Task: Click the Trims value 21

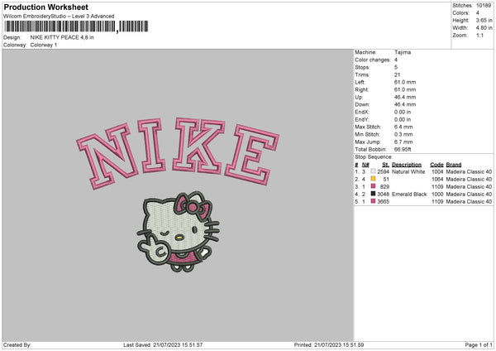Action: pyautogui.click(x=398, y=75)
